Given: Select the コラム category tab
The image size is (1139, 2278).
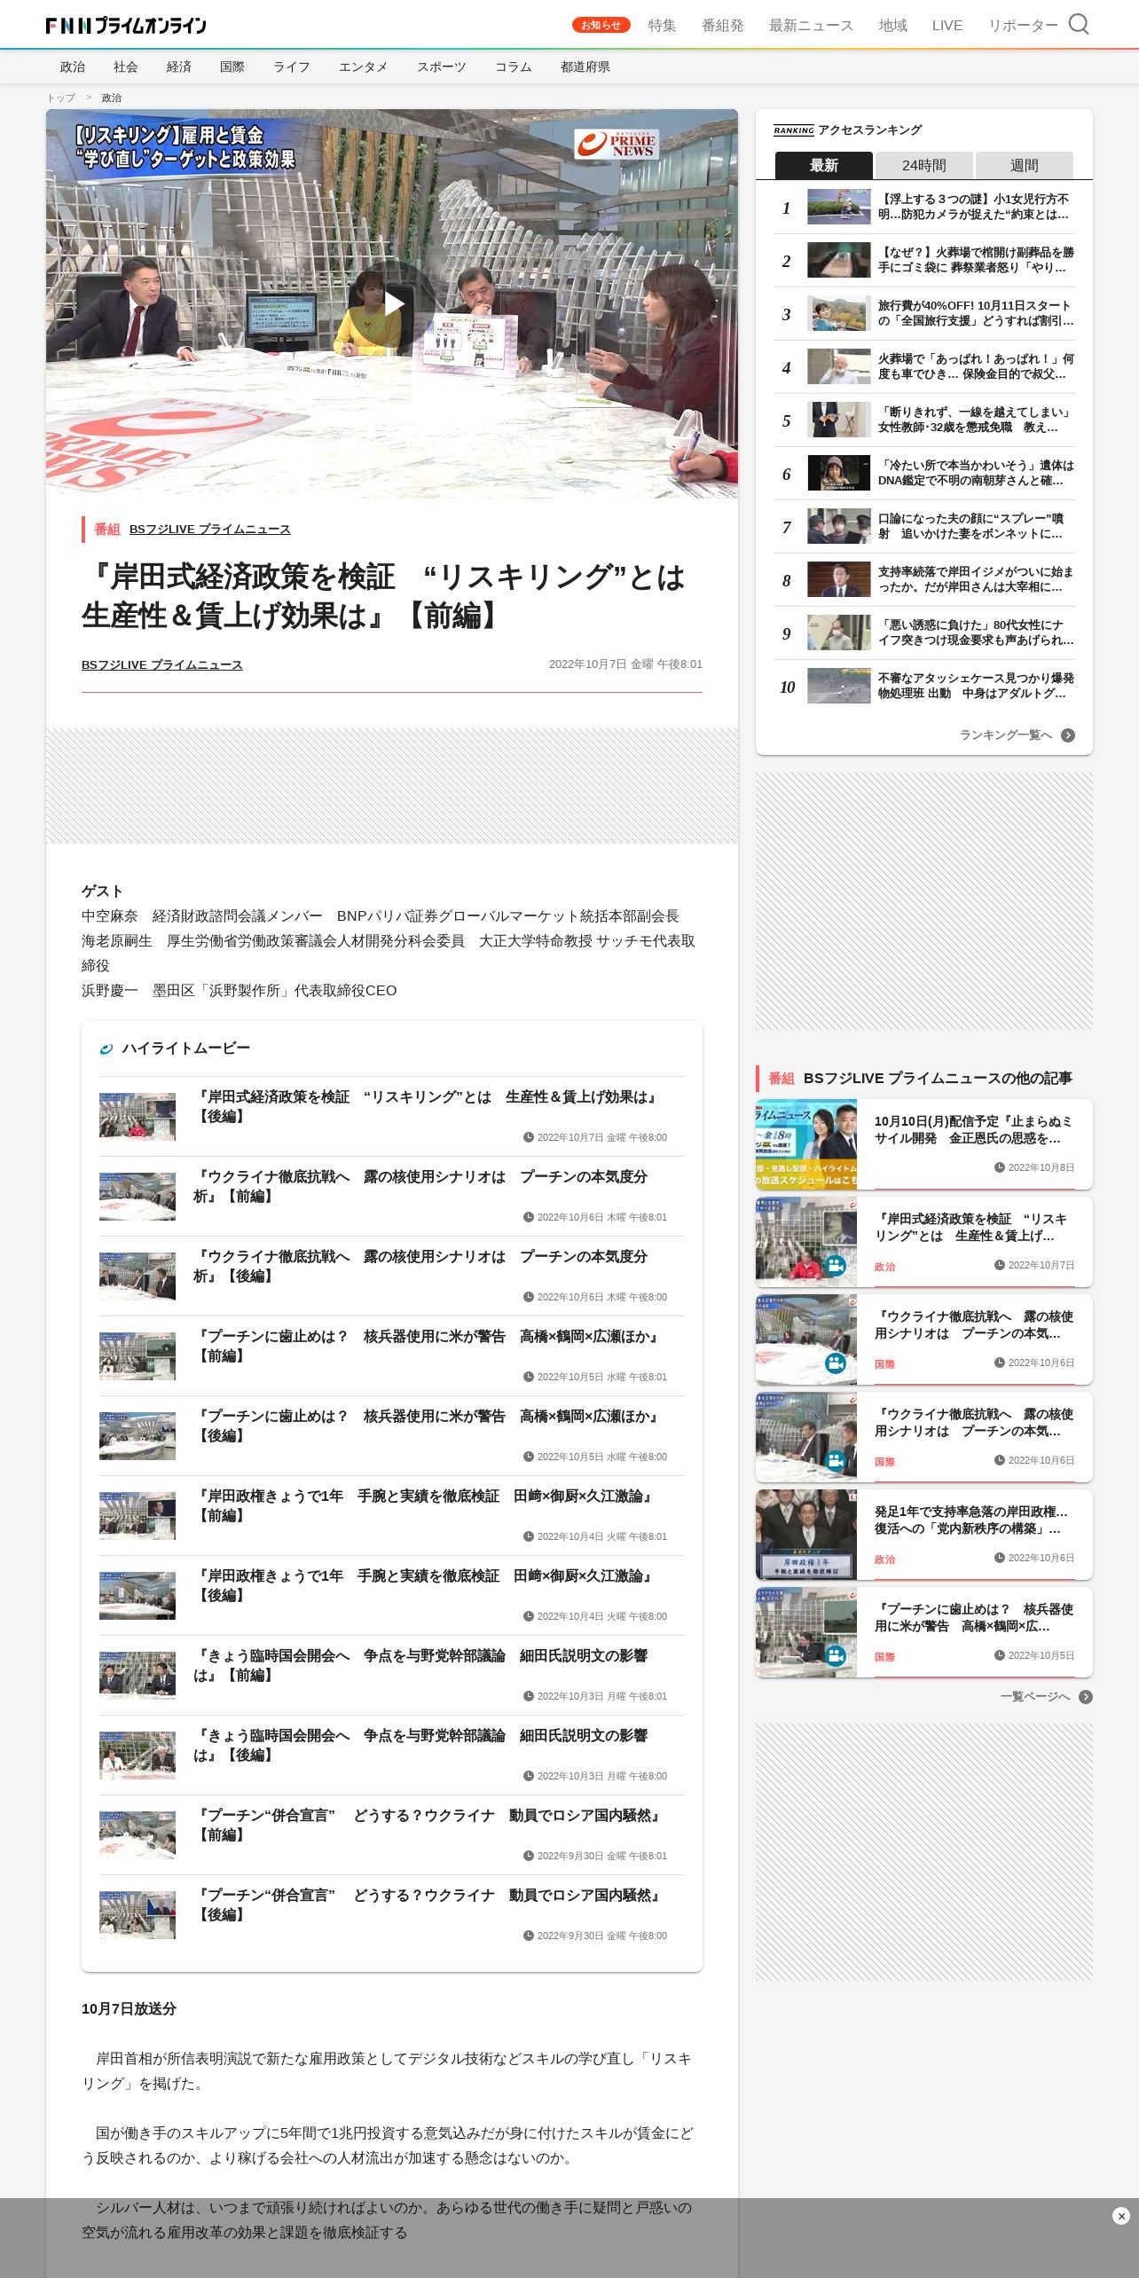Looking at the screenshot, I should coord(514,67).
